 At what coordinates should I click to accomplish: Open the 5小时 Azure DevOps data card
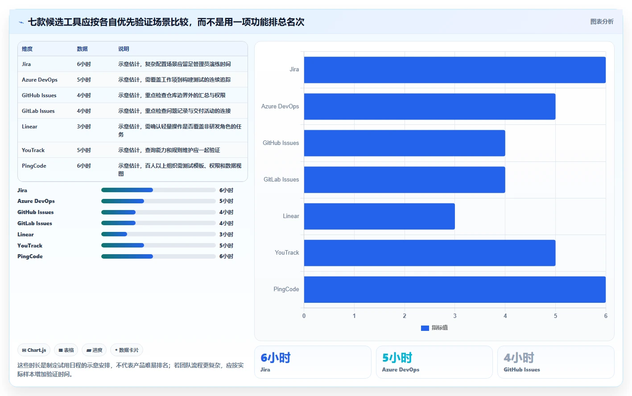(434, 362)
